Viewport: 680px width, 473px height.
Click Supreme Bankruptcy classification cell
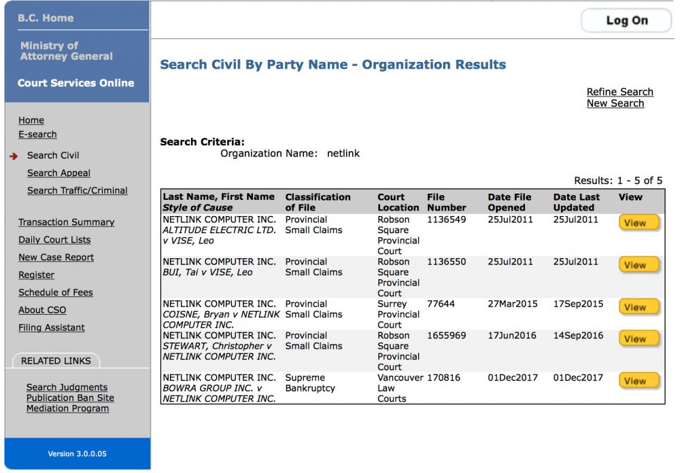(310, 383)
